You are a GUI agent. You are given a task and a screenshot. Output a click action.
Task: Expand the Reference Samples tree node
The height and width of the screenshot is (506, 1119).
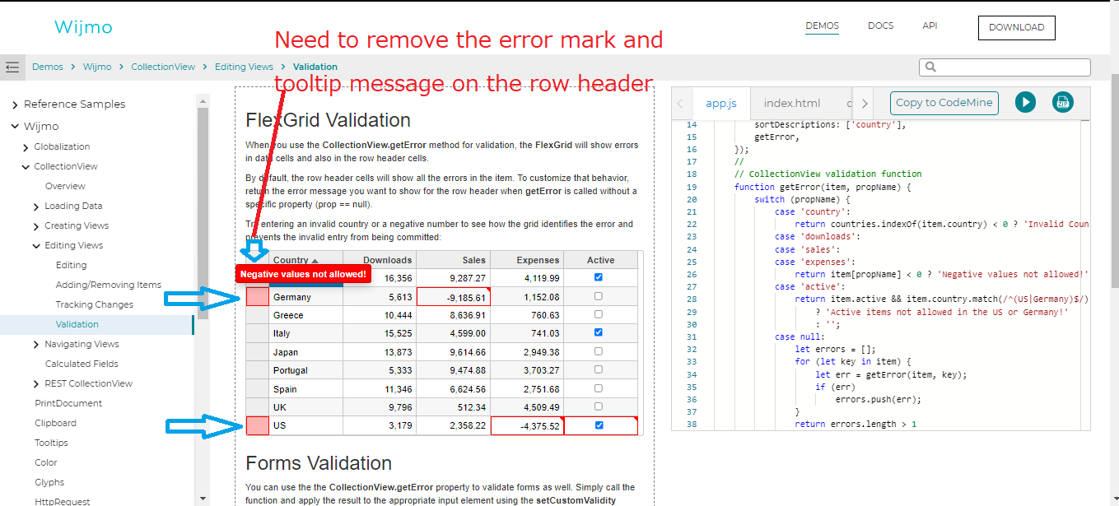click(15, 104)
